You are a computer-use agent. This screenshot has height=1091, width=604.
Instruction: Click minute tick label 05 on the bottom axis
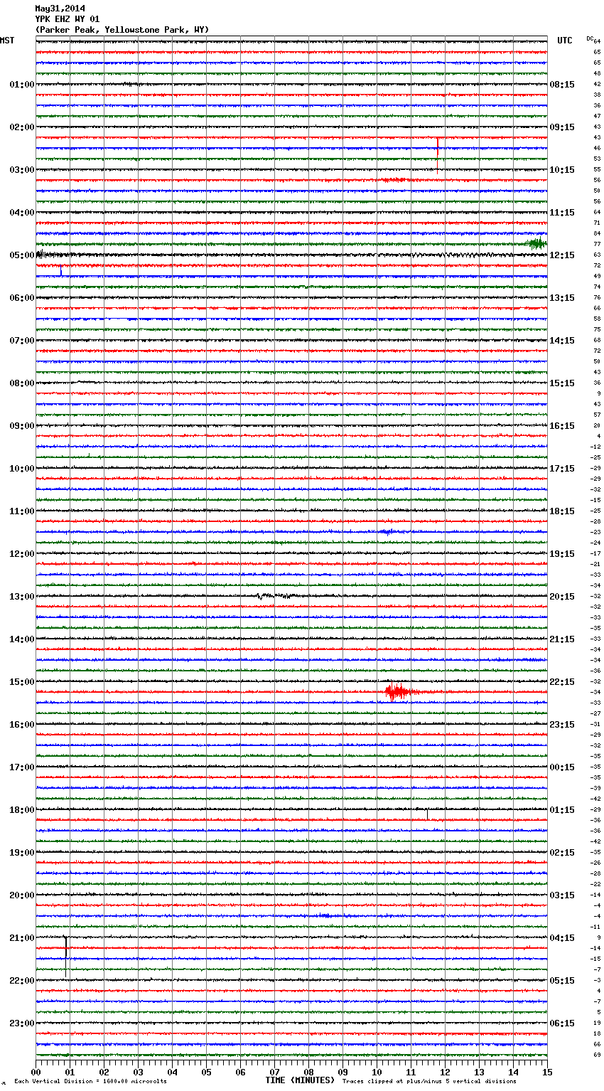coord(207,1072)
